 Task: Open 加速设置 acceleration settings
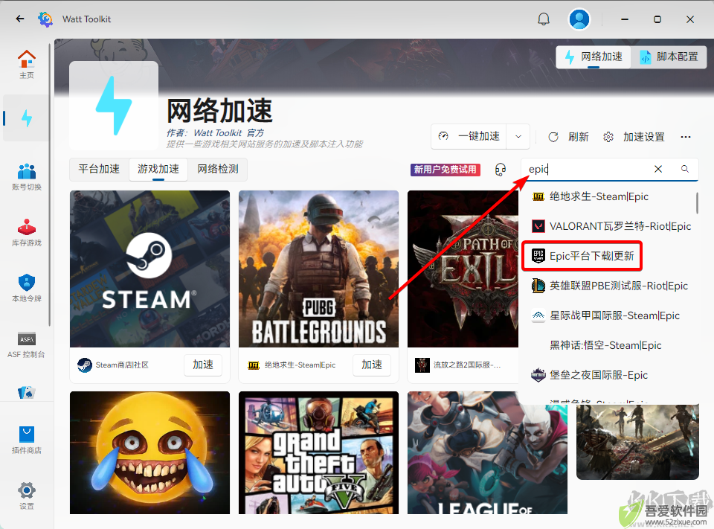click(x=634, y=137)
